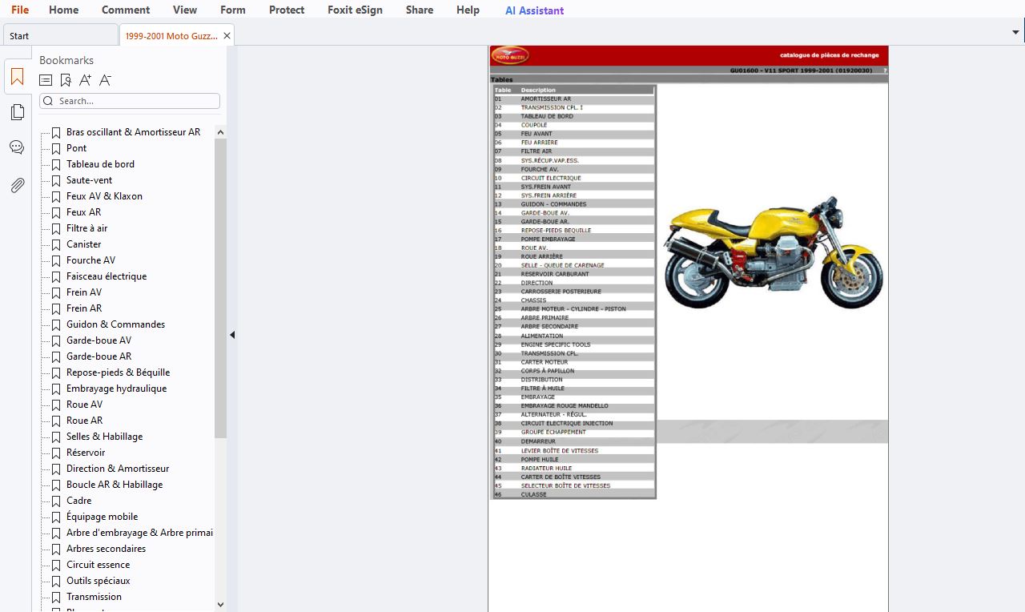Click the Moto Guzzi logo in page header
The width and height of the screenshot is (1025, 612).
click(x=510, y=55)
